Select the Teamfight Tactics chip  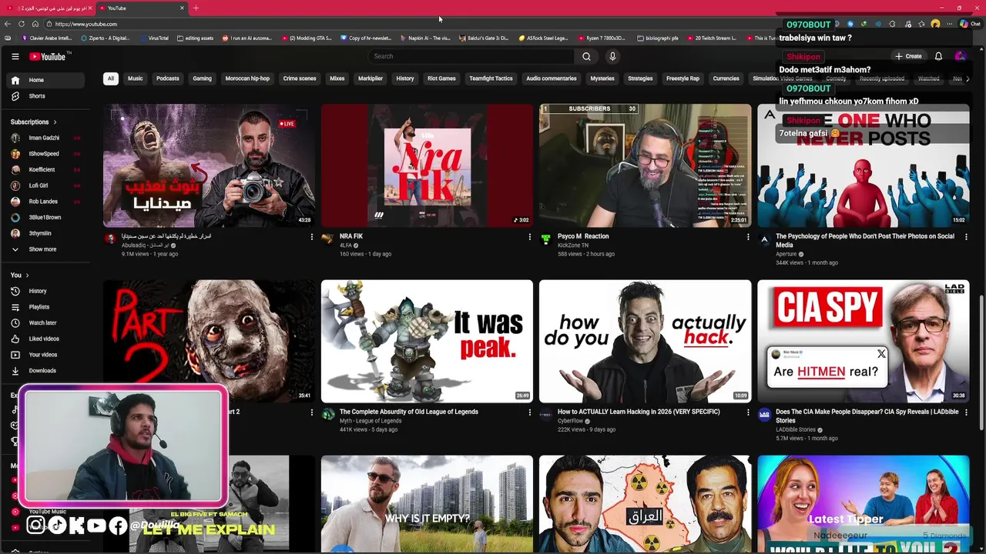tap(491, 78)
